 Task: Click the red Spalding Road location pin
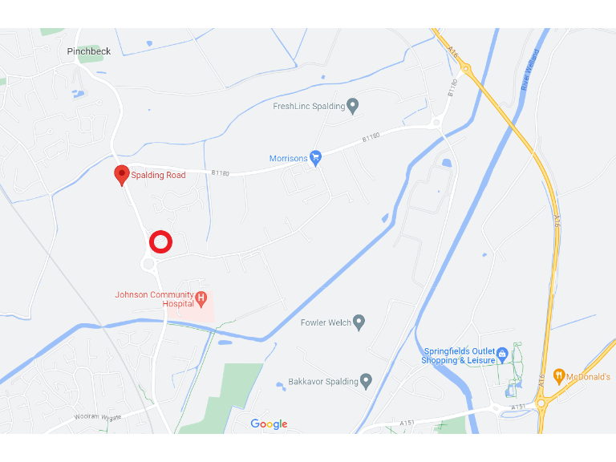click(x=122, y=175)
